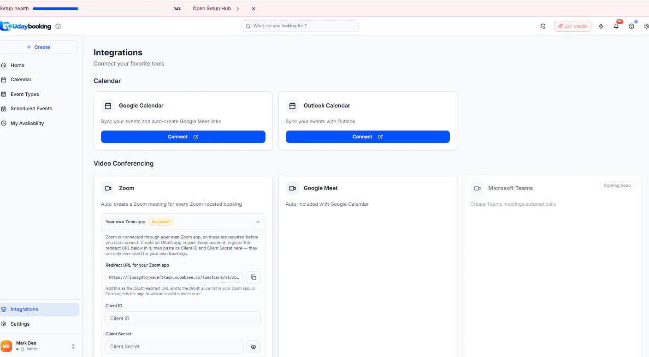Screen dimensions: 649x357
Task: Show the Client Secret with eye toggle
Action: (254, 346)
